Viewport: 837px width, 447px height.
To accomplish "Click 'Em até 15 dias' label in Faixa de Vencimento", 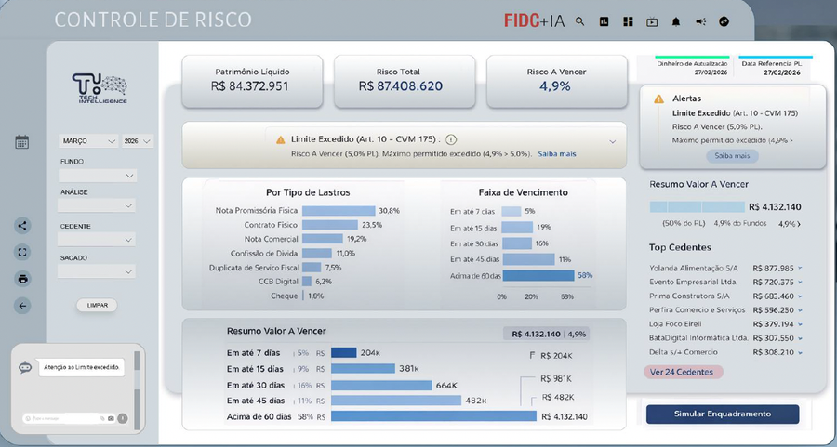I will (473, 229).
